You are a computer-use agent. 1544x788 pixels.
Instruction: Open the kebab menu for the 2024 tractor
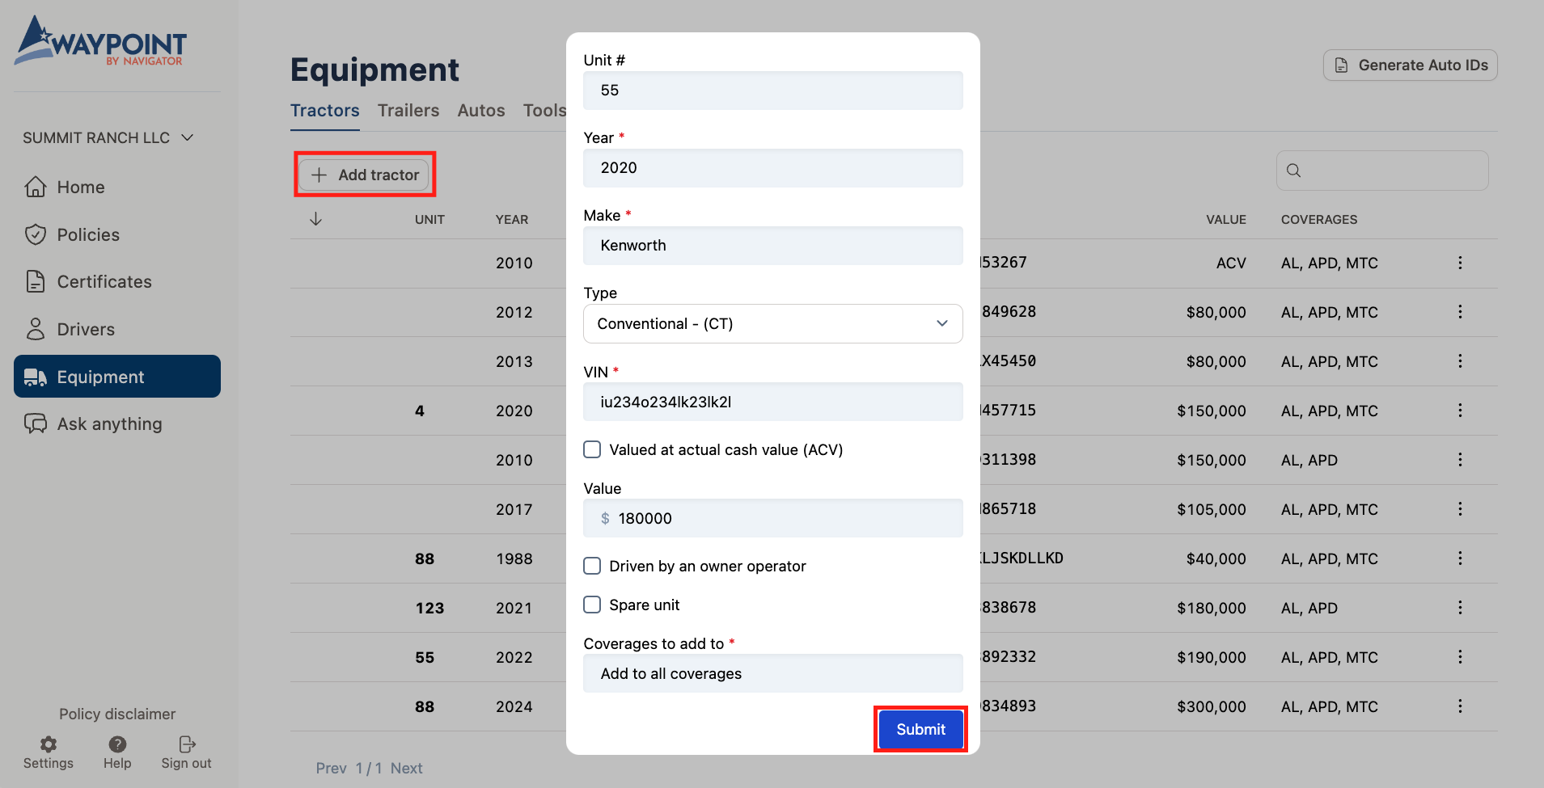(1460, 706)
